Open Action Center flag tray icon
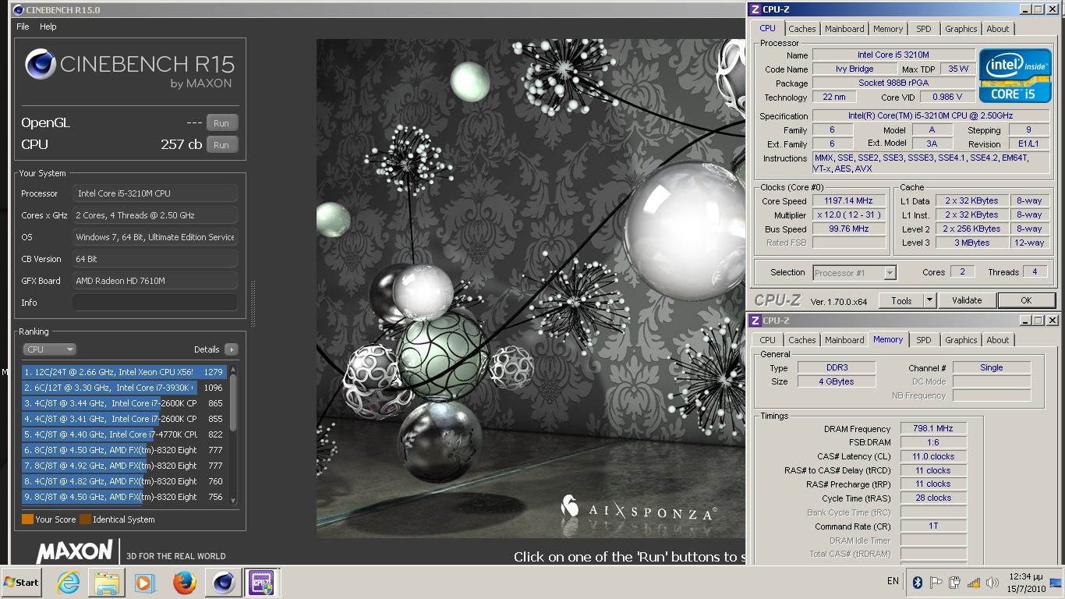 click(x=936, y=583)
